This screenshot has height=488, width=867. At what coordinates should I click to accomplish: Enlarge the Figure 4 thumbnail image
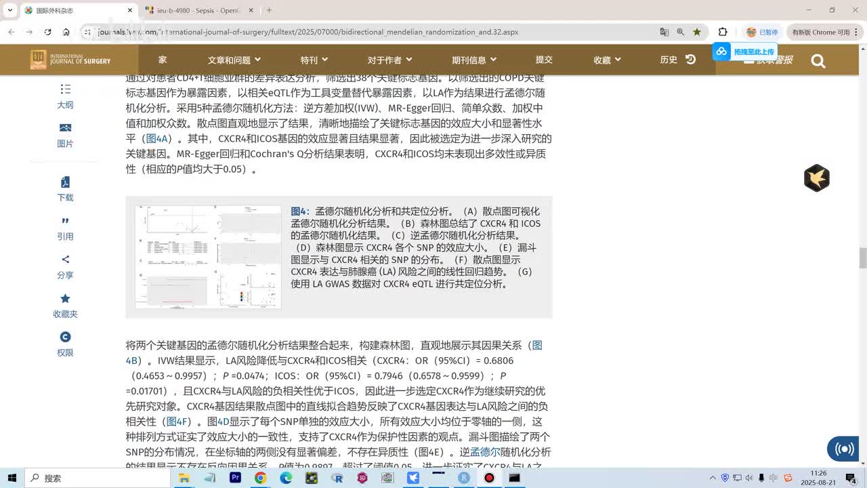[208, 257]
